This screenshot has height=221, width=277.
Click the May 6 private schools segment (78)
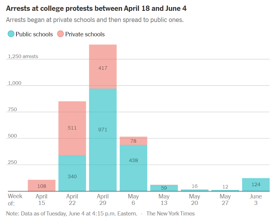coord(133,141)
